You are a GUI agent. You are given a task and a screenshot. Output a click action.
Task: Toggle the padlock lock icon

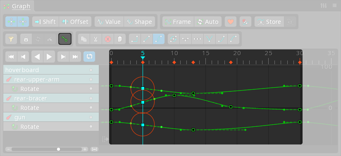(x=26, y=39)
